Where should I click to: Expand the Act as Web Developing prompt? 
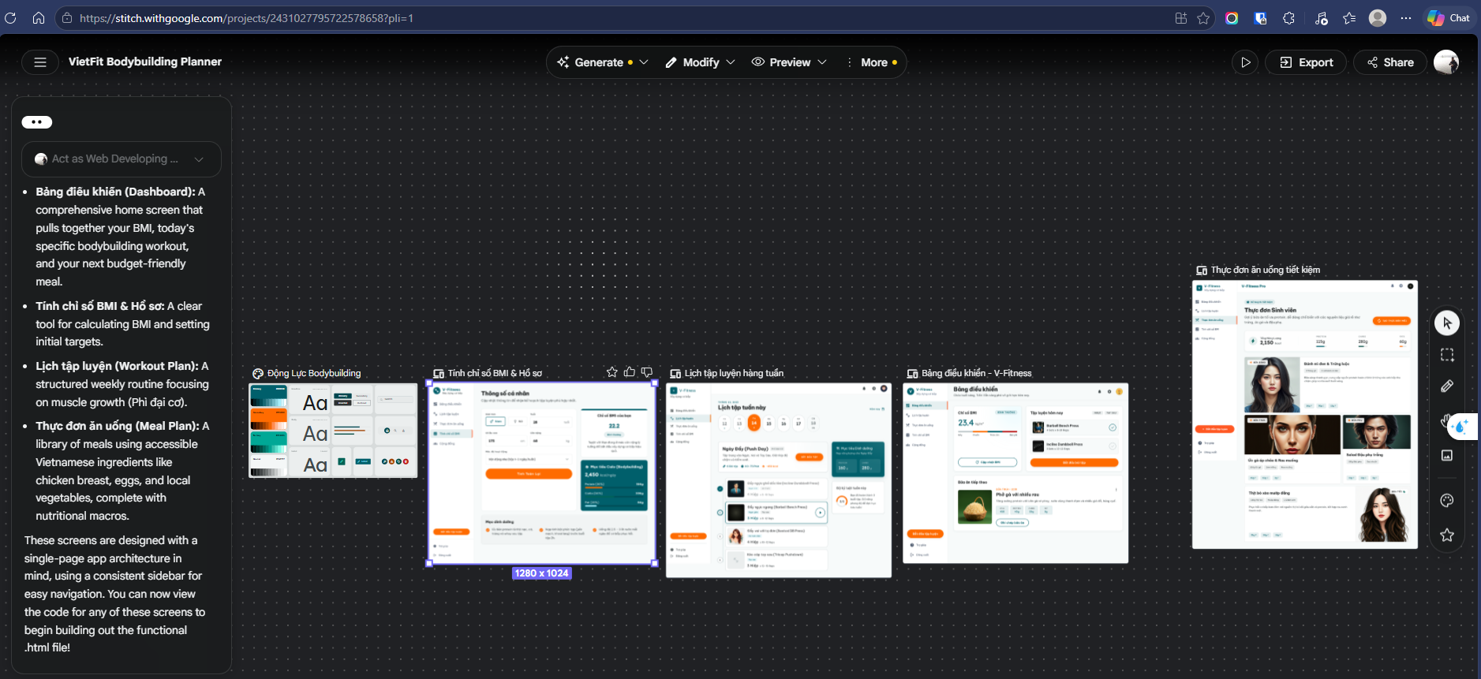(121, 159)
